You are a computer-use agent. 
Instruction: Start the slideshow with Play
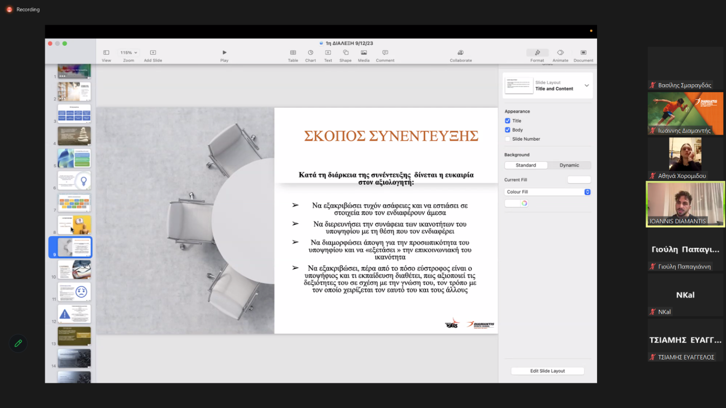coord(225,52)
